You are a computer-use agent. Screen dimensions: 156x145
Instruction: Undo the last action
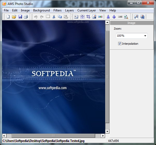click(x=36, y=17)
